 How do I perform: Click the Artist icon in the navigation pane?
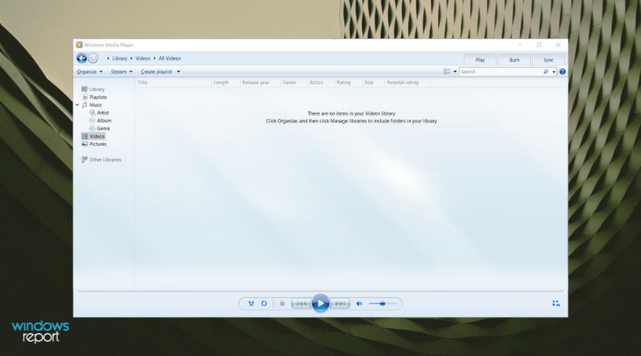[x=93, y=112]
